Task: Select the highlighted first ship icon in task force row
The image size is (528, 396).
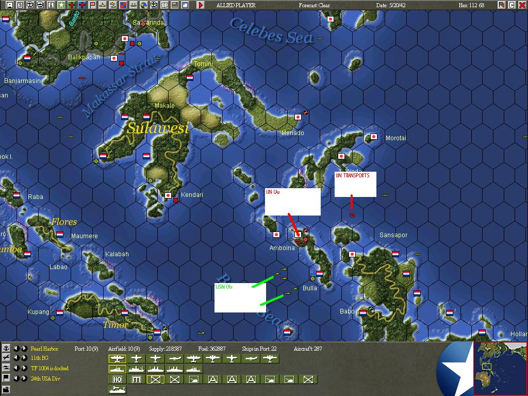Action: coord(117,369)
